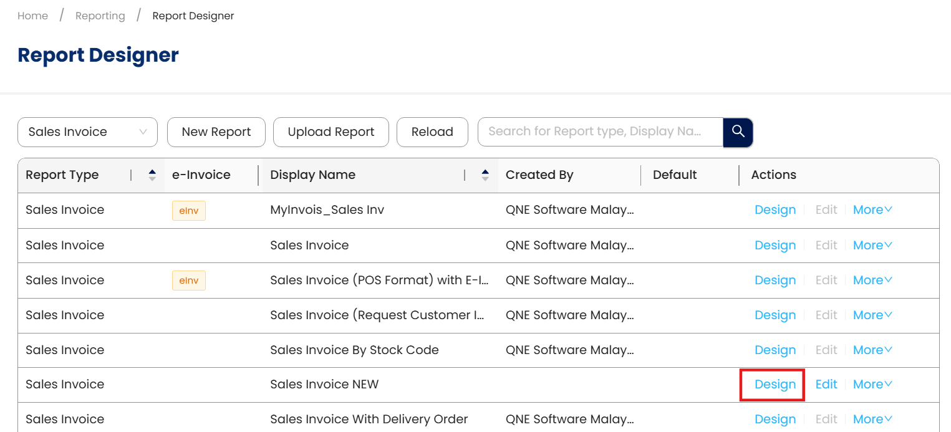
Task: Focus the report search field
Action: [x=599, y=132]
